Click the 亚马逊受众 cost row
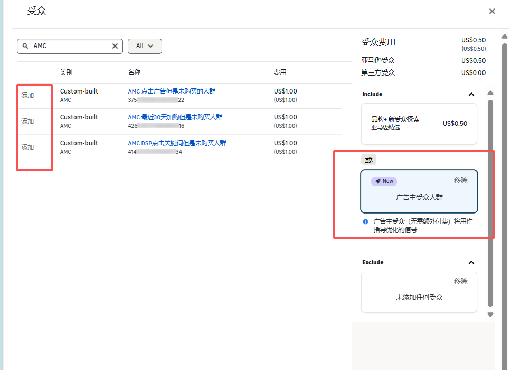Image resolution: width=511 pixels, height=370 pixels. [x=423, y=61]
